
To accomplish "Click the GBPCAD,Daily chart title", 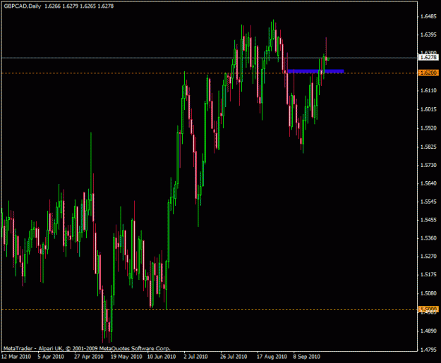I will 22,6.
